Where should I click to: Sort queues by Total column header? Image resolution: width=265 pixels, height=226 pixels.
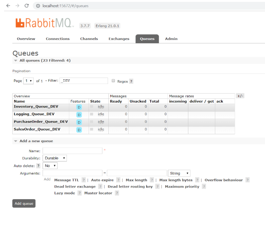click(154, 101)
